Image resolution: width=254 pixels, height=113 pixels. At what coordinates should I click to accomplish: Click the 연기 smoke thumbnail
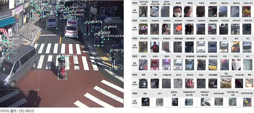pos(160,102)
